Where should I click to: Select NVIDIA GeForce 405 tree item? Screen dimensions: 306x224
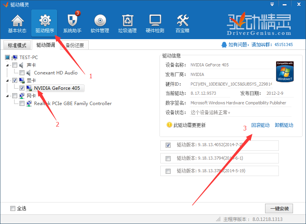(55, 88)
